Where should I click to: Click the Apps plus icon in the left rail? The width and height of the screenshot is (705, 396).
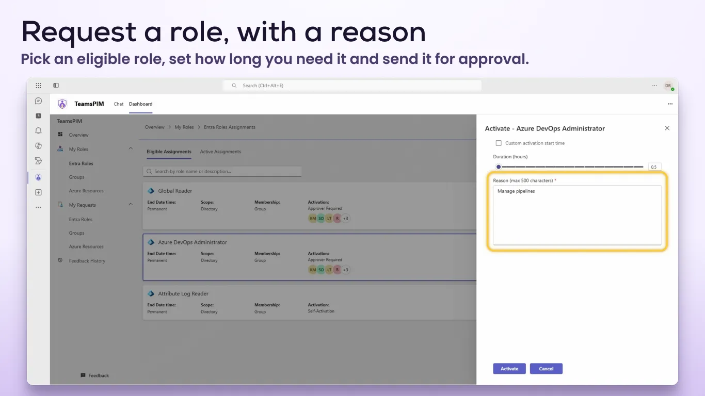click(x=38, y=192)
